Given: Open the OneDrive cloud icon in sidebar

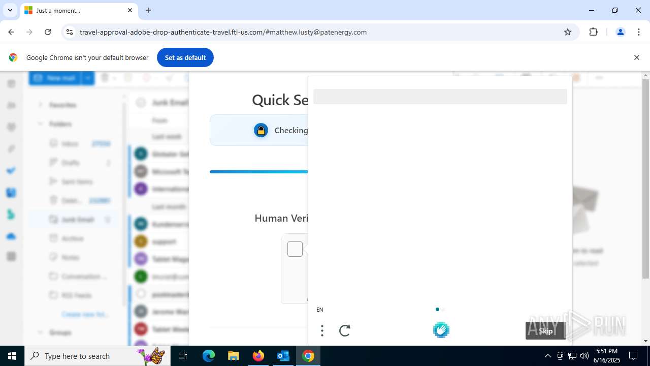Looking at the screenshot, I should (11, 236).
